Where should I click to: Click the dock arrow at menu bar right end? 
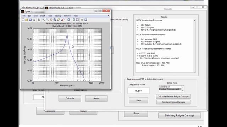(109, 16)
